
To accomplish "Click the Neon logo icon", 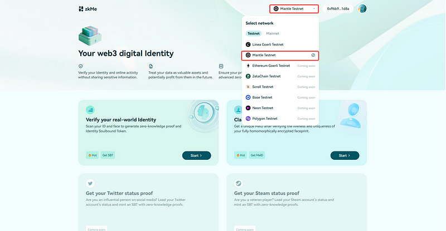I will pos(248,108).
